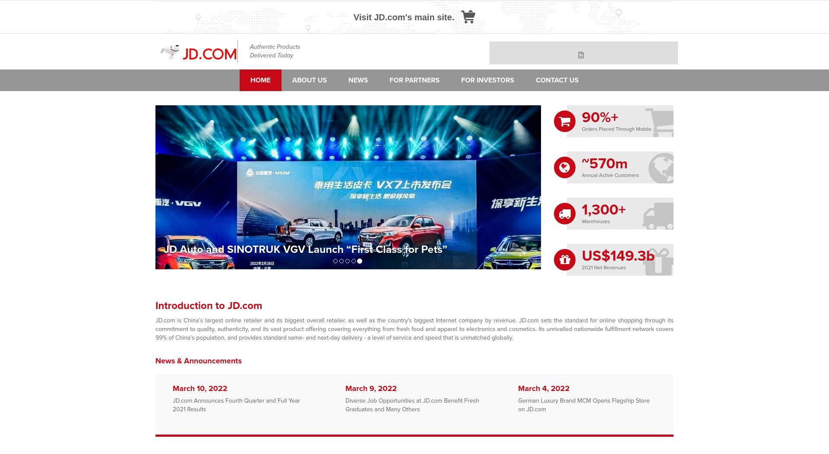
Task: Click the broken image icon in header banner
Action: tap(581, 55)
